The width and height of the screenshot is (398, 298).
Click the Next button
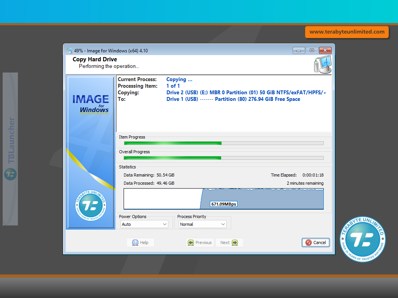pos(229,243)
